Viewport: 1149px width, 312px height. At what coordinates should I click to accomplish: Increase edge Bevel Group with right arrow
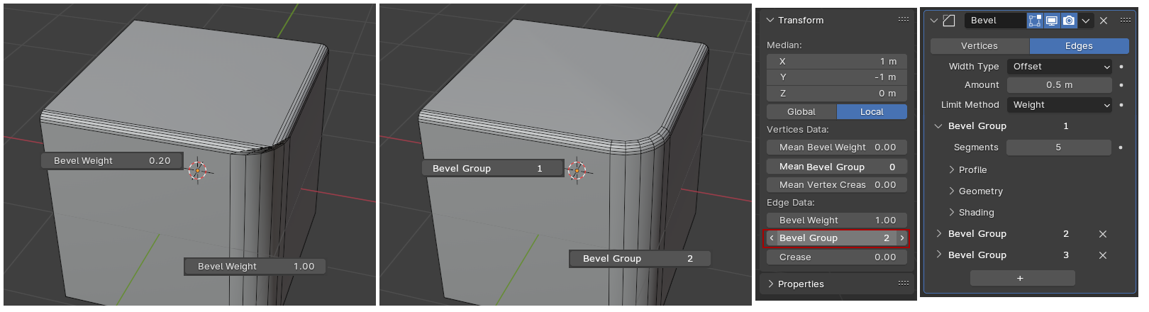click(902, 238)
